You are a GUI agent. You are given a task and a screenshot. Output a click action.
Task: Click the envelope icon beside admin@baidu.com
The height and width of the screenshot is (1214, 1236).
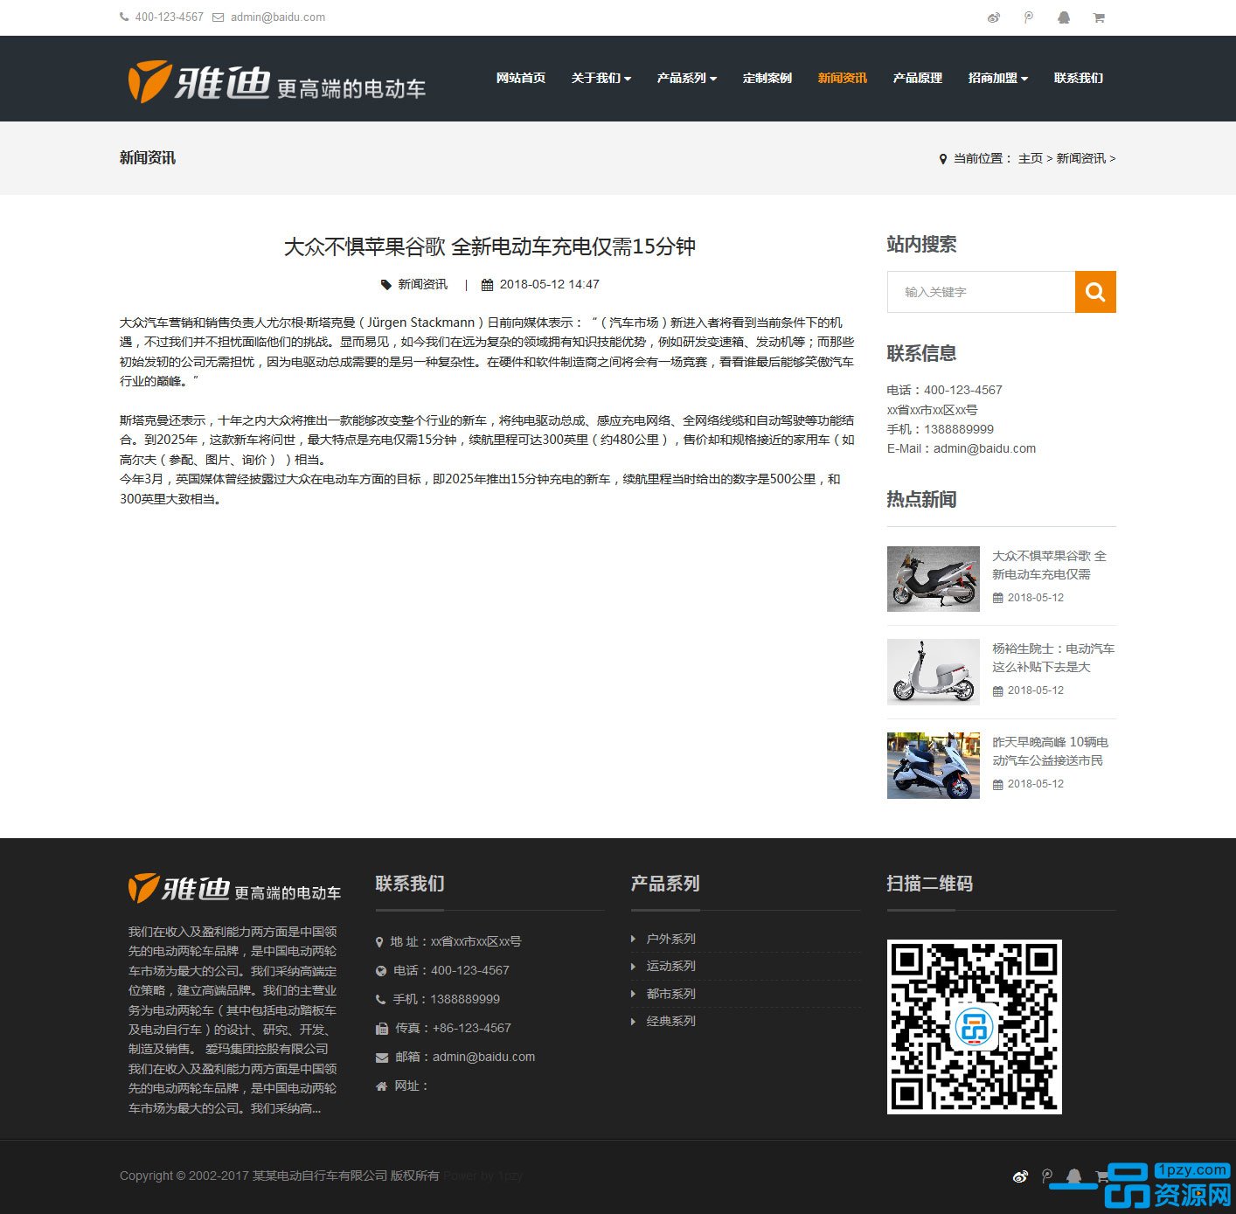219,17
